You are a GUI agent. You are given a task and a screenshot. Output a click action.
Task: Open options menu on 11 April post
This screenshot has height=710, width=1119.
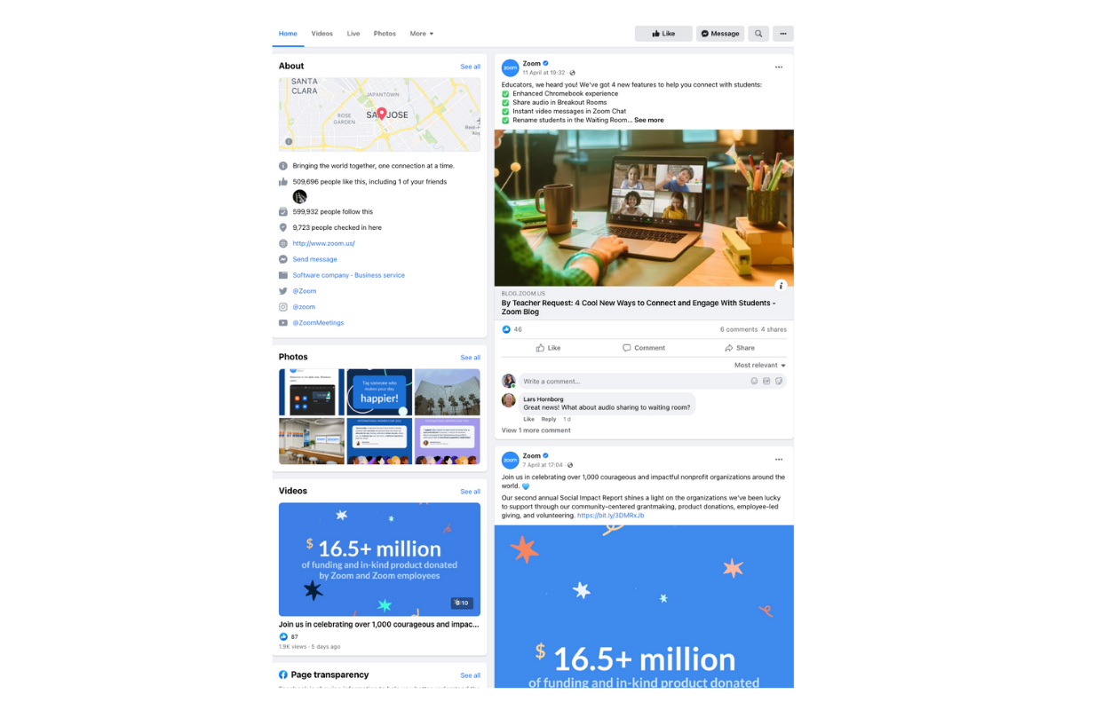(779, 67)
